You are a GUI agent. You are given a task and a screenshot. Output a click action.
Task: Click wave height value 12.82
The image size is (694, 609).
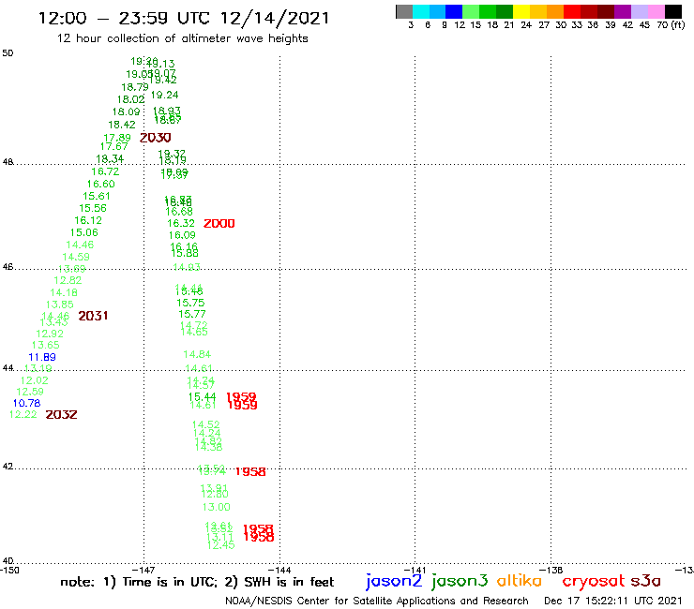(x=68, y=280)
